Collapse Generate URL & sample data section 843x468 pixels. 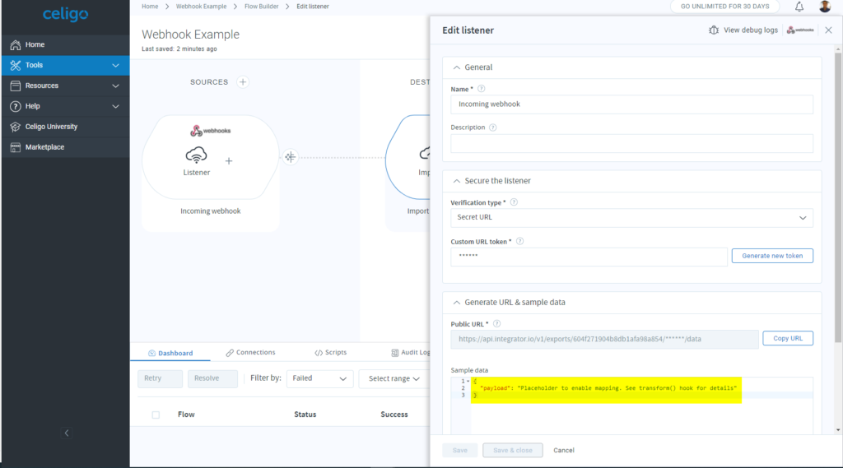pos(456,303)
